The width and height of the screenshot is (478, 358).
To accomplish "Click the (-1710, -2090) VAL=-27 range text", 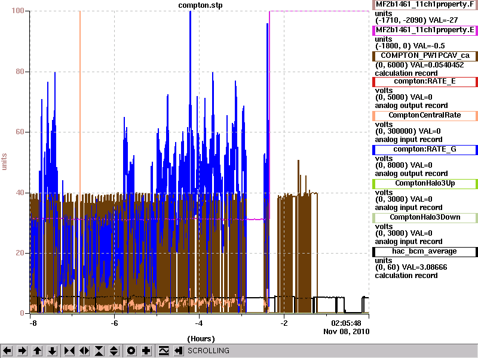I will click(416, 20).
